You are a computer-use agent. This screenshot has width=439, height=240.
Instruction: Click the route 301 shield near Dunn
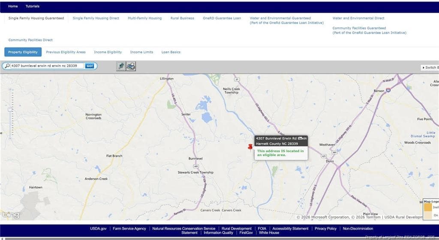point(334,153)
